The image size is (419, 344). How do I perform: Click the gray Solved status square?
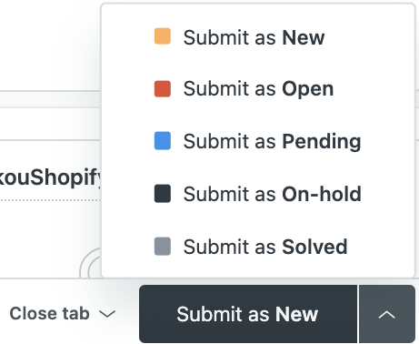coord(163,246)
